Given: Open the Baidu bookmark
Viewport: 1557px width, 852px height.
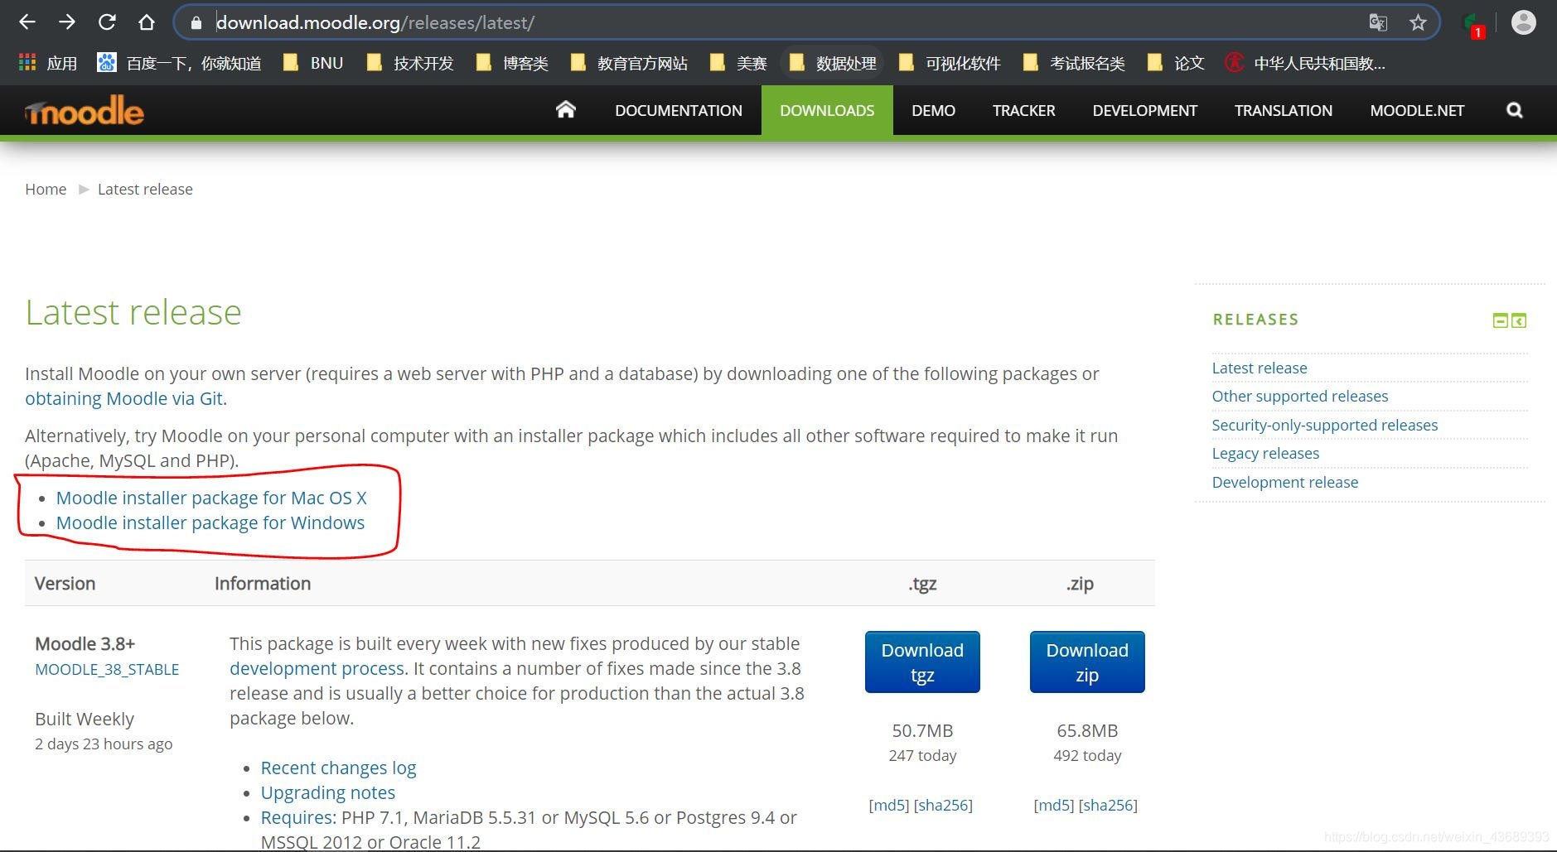Looking at the screenshot, I should point(179,63).
